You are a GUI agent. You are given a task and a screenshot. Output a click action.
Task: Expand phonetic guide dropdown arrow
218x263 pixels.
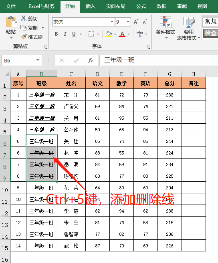(146, 34)
